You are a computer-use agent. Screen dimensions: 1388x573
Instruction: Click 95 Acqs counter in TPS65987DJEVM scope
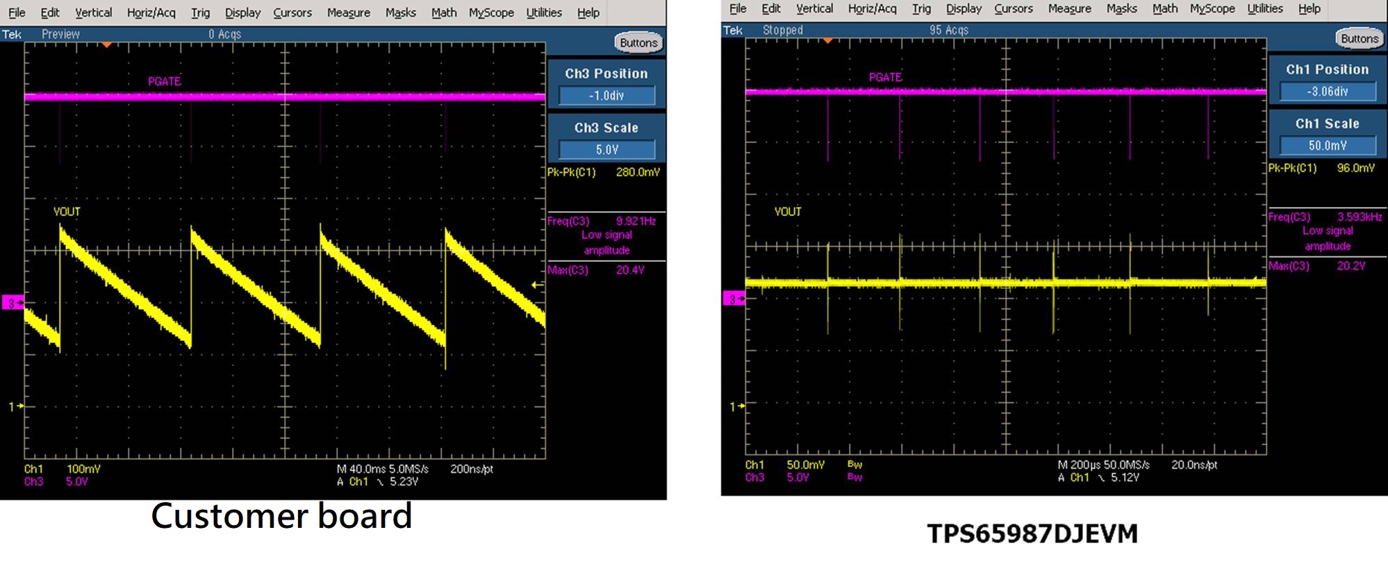point(949,30)
